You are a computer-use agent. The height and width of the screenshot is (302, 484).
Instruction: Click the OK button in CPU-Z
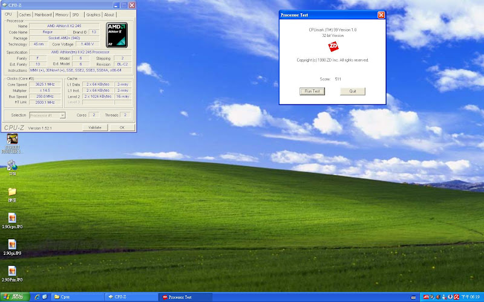pos(122,127)
